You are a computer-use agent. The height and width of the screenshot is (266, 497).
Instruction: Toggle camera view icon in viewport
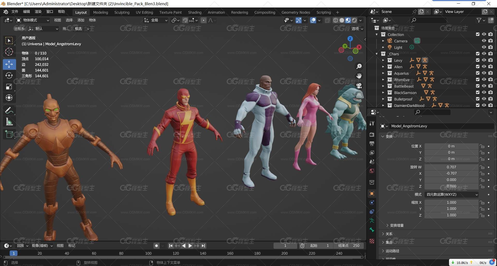359,86
